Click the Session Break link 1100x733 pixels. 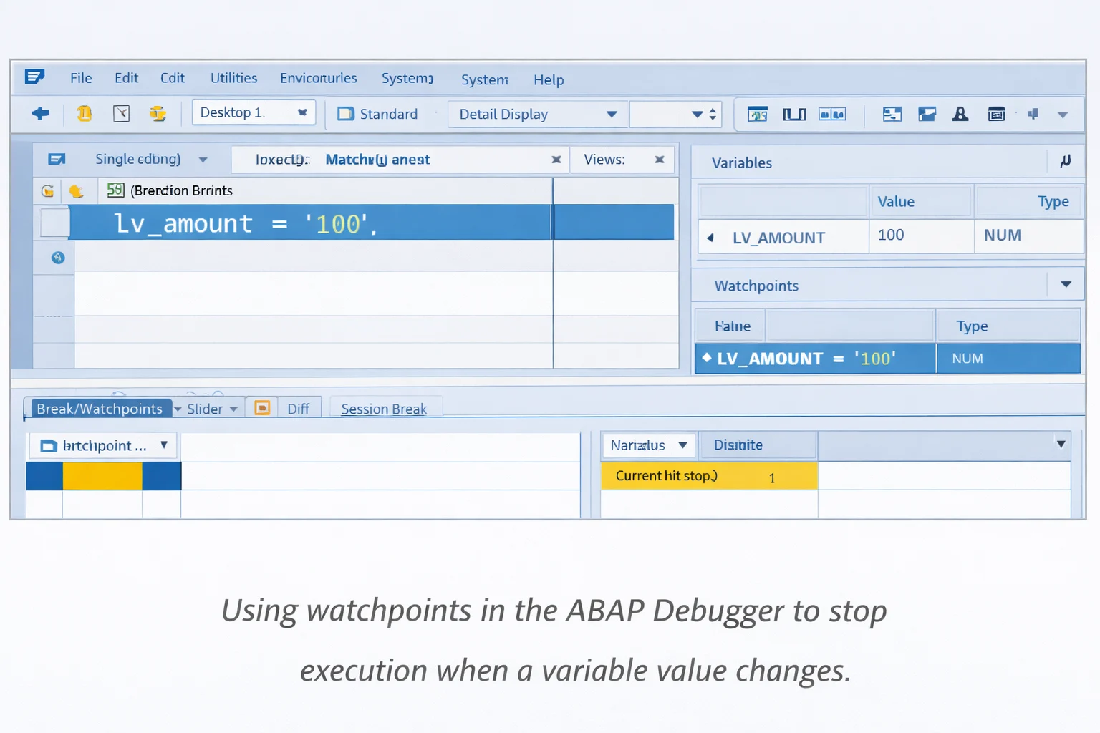(385, 408)
